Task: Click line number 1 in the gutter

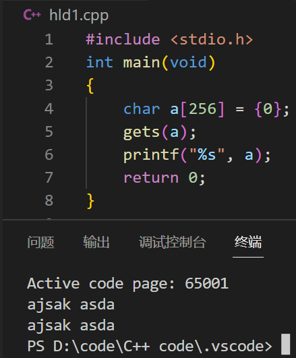Action: point(49,40)
